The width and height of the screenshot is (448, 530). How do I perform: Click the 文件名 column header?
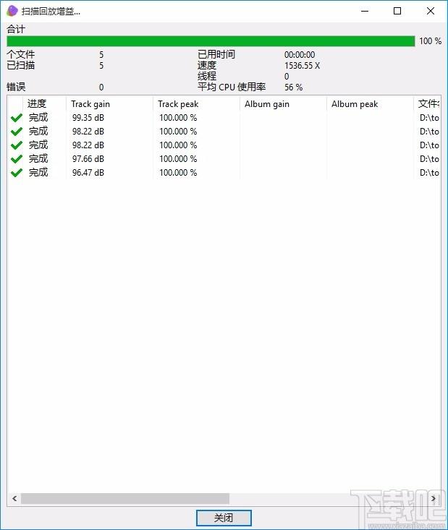(428, 104)
